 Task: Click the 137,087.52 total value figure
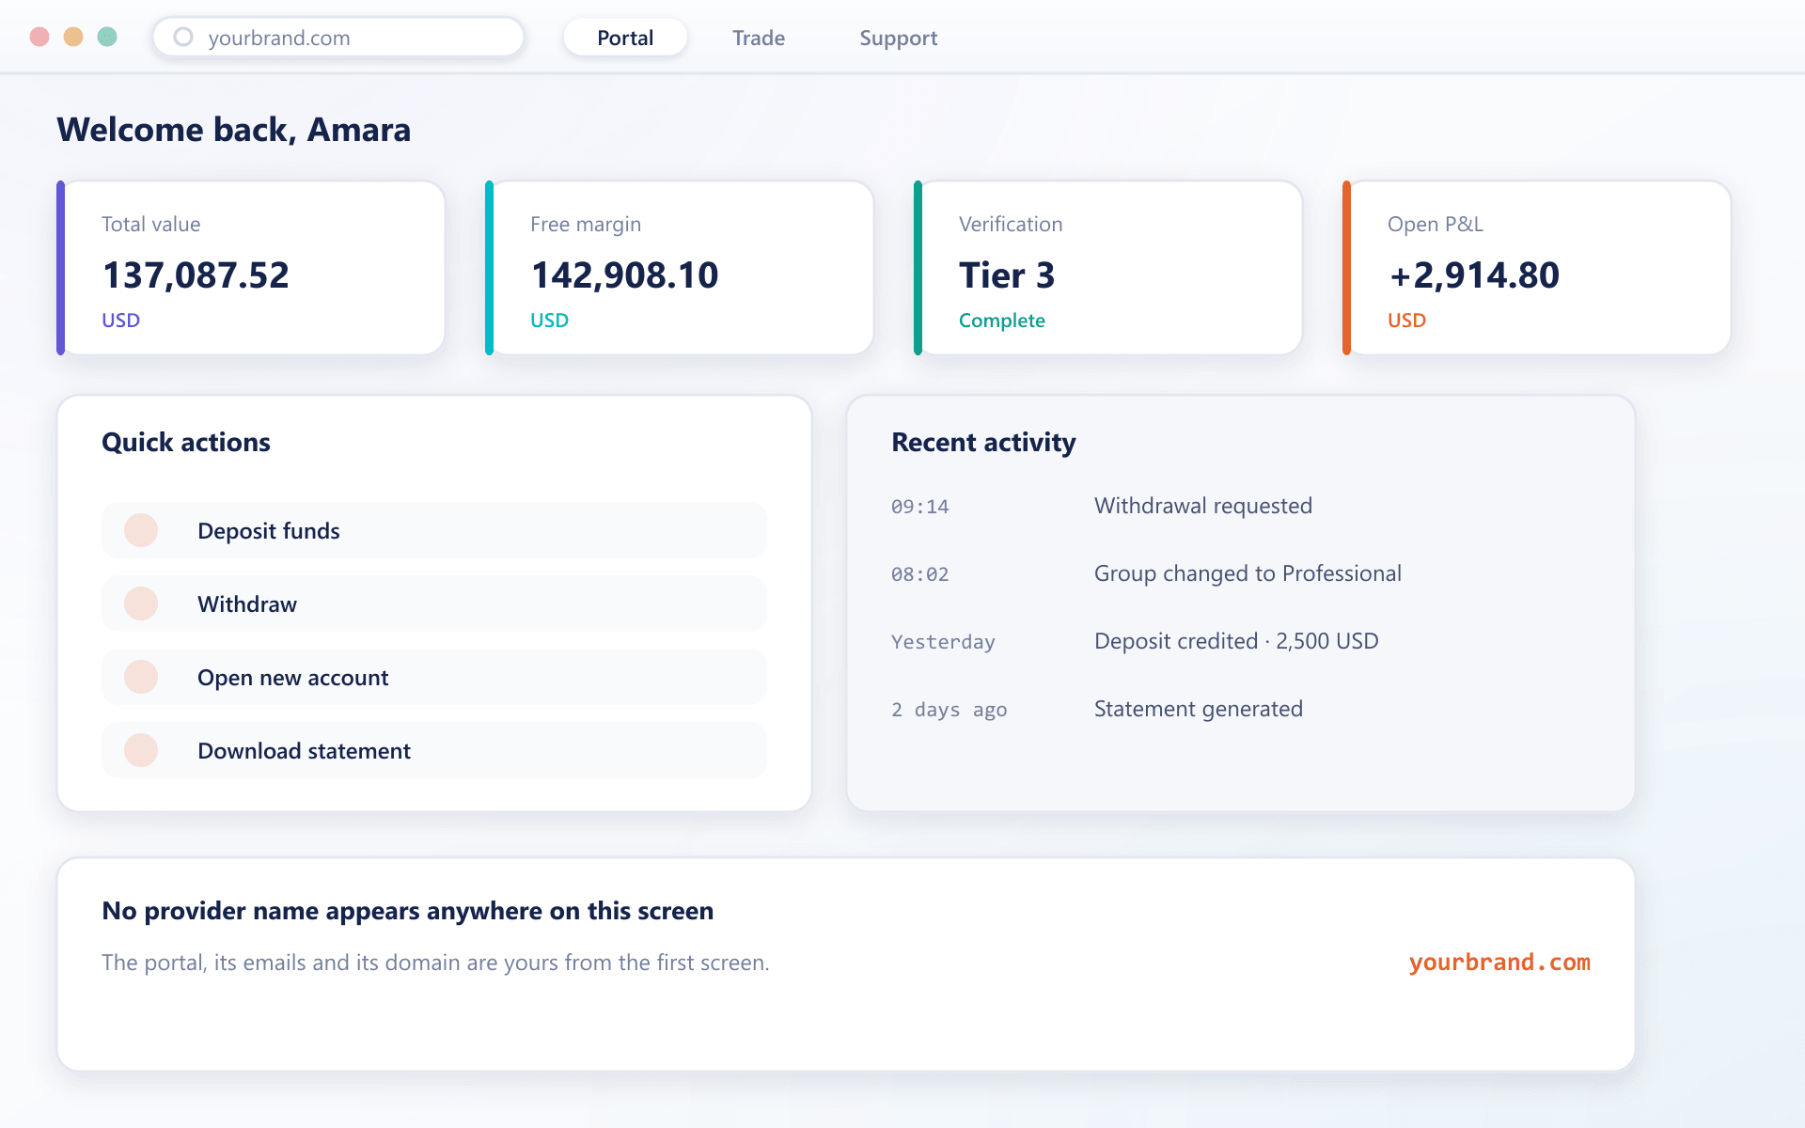click(x=196, y=275)
